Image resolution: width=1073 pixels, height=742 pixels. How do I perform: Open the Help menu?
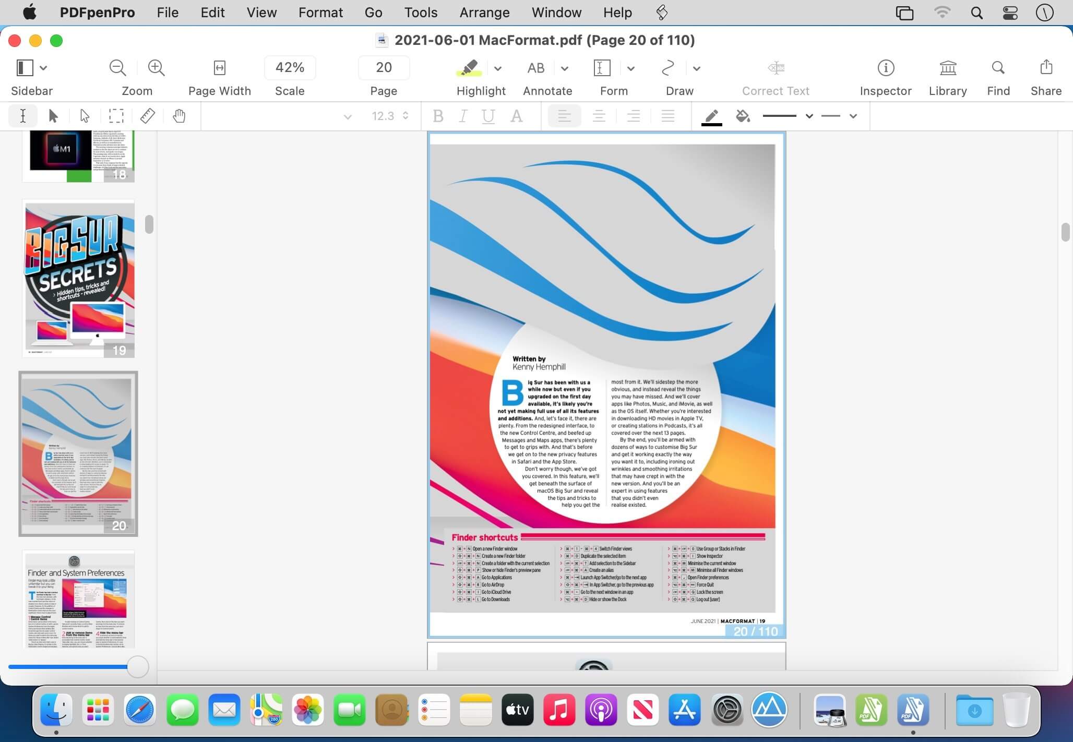point(617,13)
